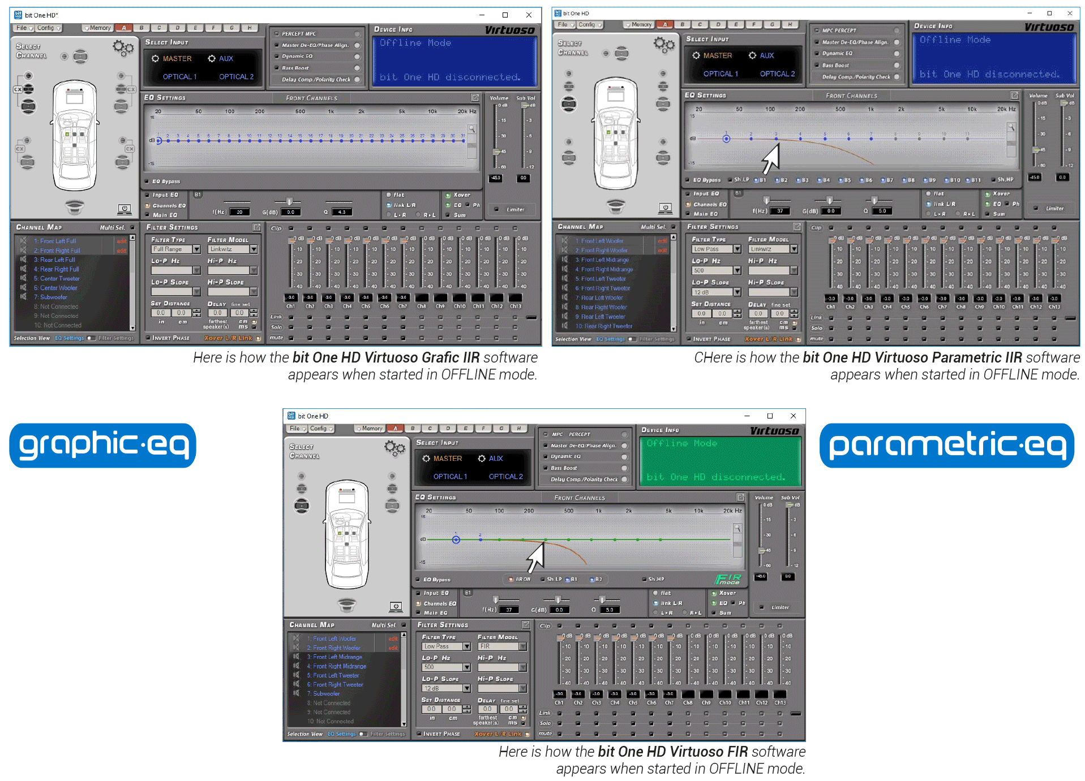This screenshot has height=781, width=1085.
Task: Open gear settings in FIR window
Action: point(394,448)
